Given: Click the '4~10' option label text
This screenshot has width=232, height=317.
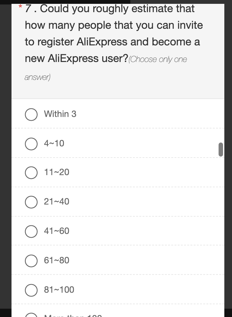Looking at the screenshot, I should tap(54, 143).
